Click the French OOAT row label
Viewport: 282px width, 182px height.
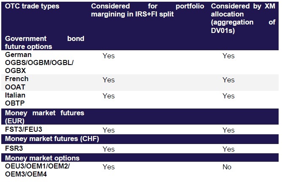click(17, 83)
